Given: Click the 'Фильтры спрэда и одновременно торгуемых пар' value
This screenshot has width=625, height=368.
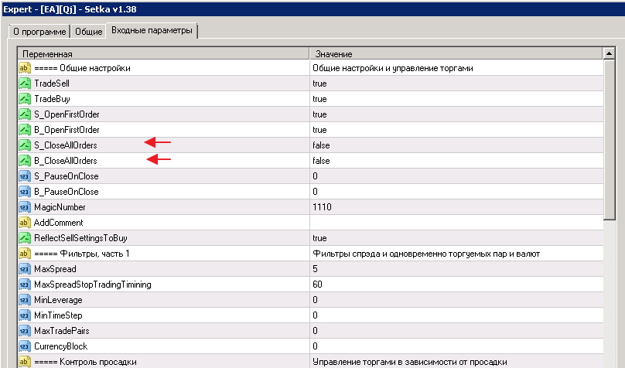Looking at the screenshot, I should pos(426,254).
